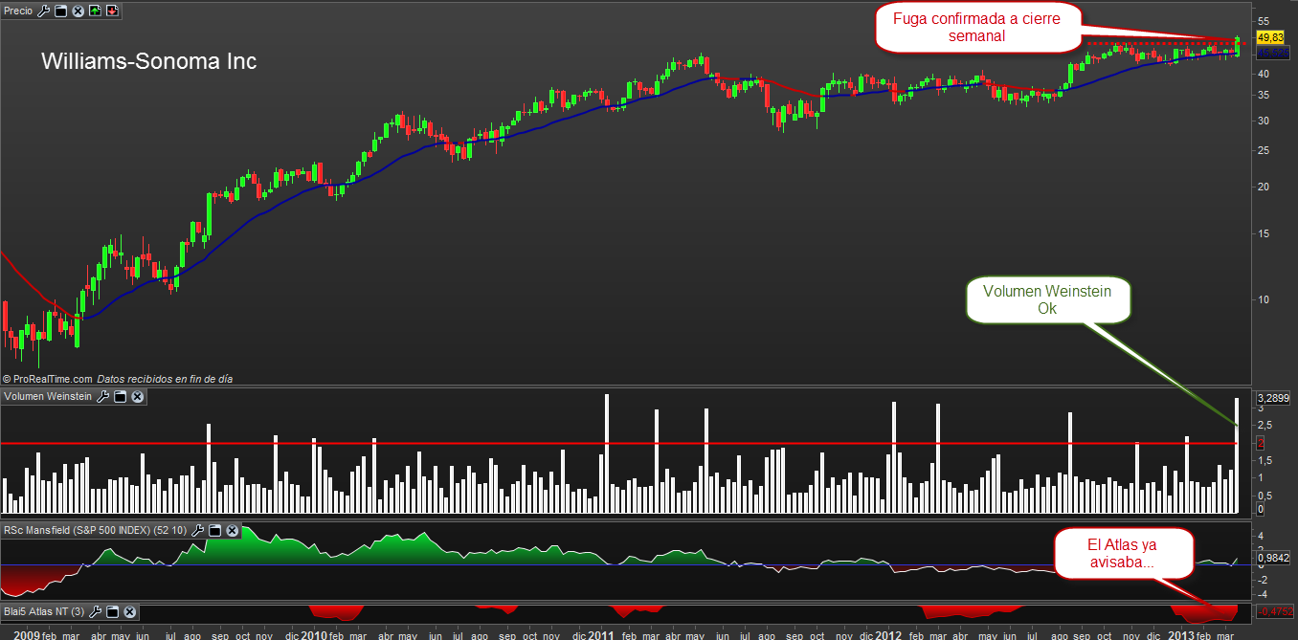The height and width of the screenshot is (640, 1298).
Task: Click the red -0,4752 Atlas value label
Action: [x=1275, y=611]
